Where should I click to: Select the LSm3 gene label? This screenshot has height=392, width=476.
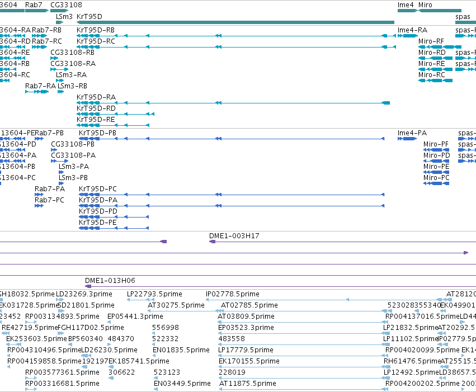coord(64,16)
